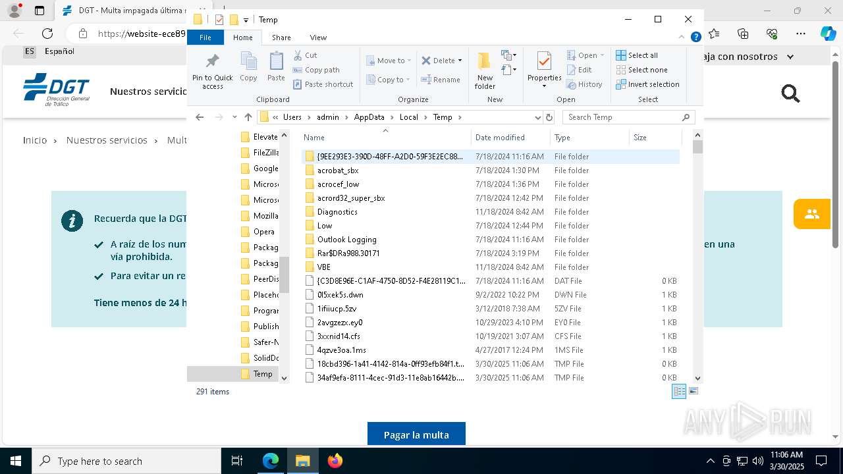Click AppData in the address breadcrumb
This screenshot has width=843, height=474.
(x=369, y=117)
